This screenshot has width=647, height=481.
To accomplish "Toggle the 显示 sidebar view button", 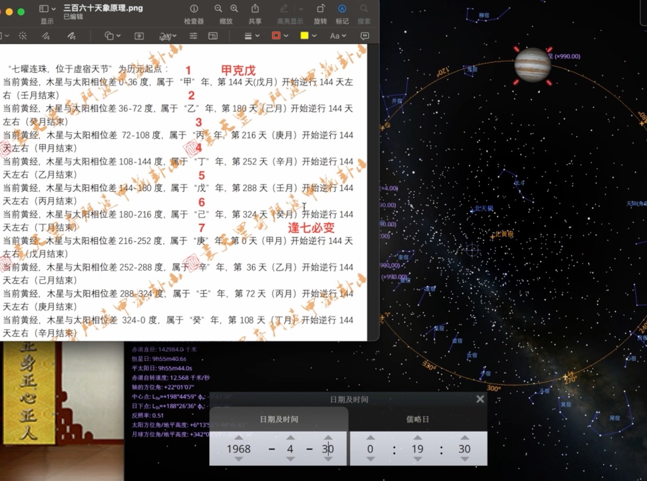I will tap(44, 9).
